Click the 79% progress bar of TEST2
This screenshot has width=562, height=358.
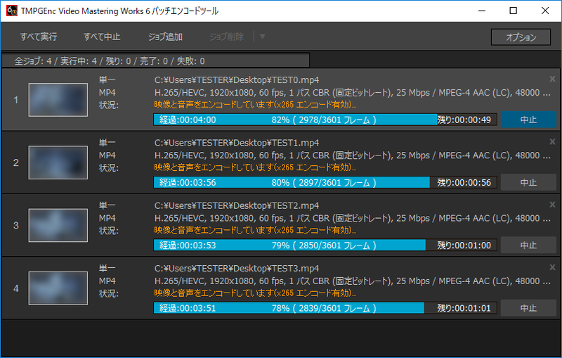point(325,245)
